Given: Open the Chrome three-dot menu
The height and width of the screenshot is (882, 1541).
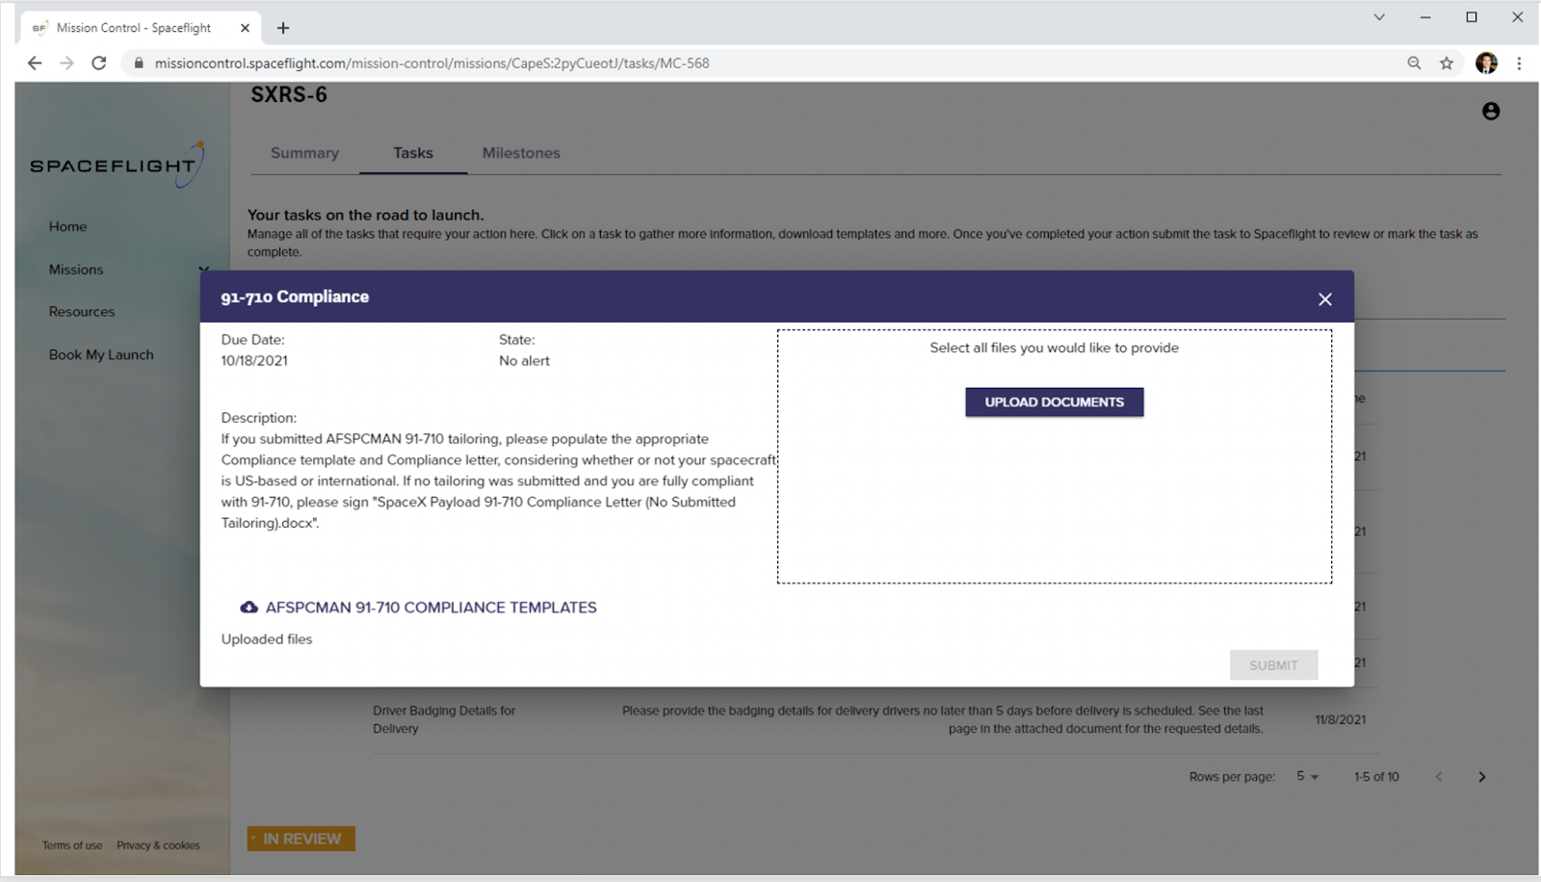Looking at the screenshot, I should (x=1519, y=64).
